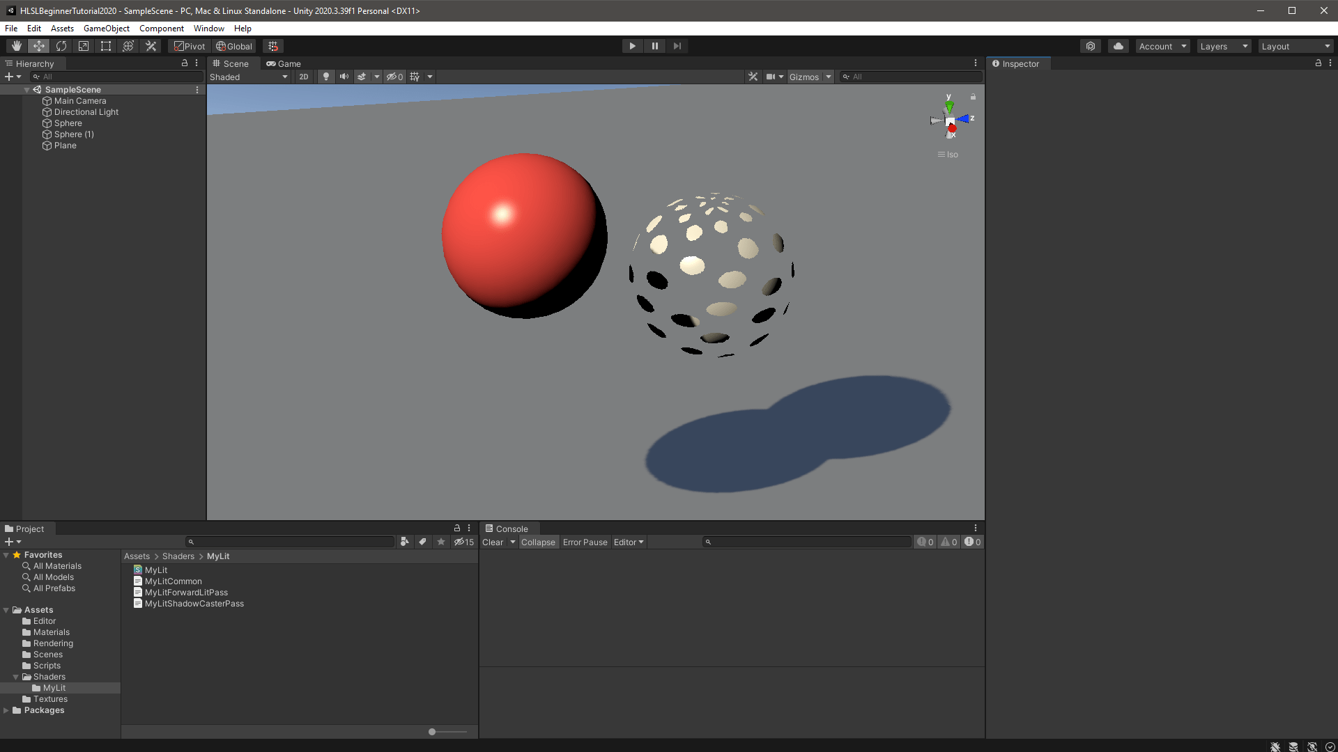Toggle console info messages counter
Image resolution: width=1338 pixels, height=752 pixels.
pos(925,542)
